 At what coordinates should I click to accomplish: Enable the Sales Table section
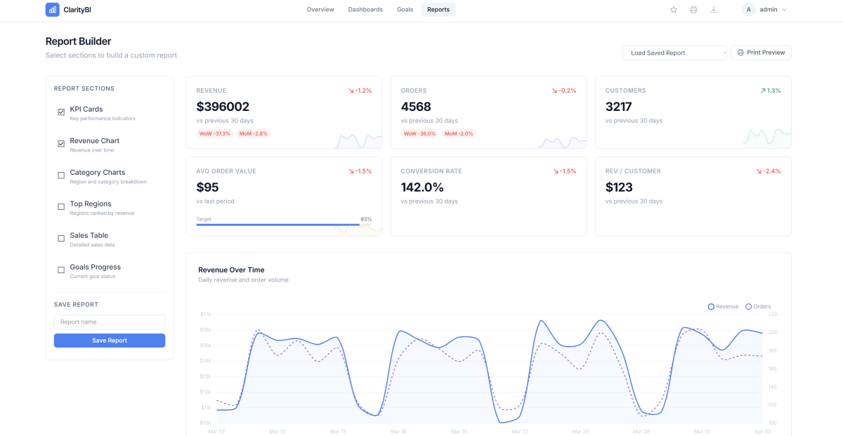pos(60,238)
